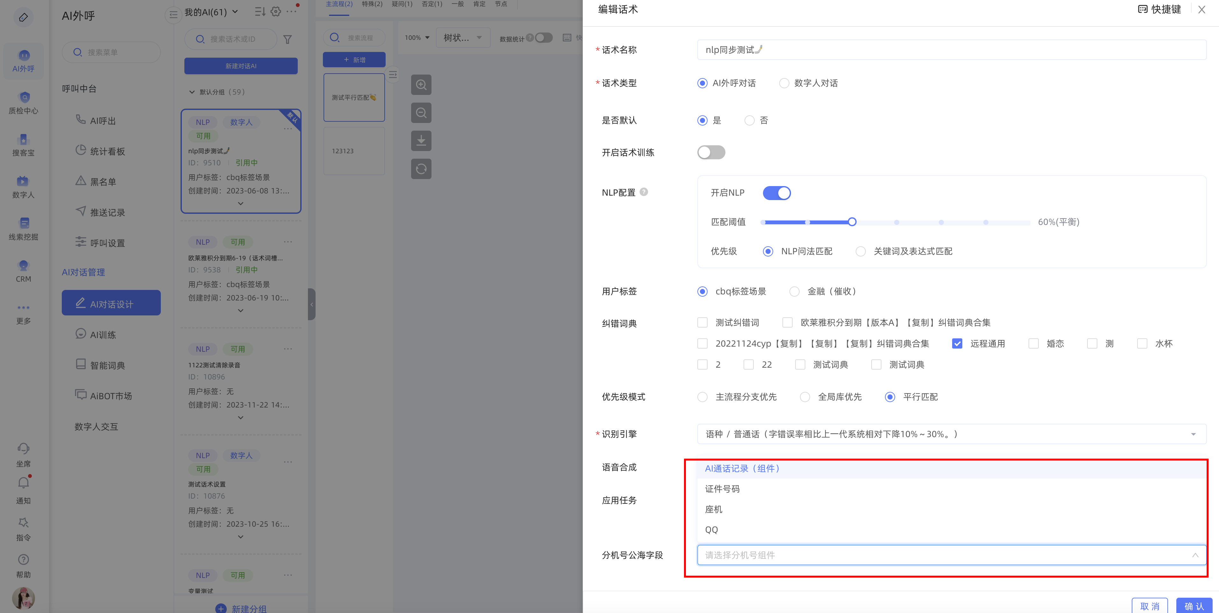Click the download icon on canvas toolbar
Screen dimensions: 1219x613
(421, 141)
